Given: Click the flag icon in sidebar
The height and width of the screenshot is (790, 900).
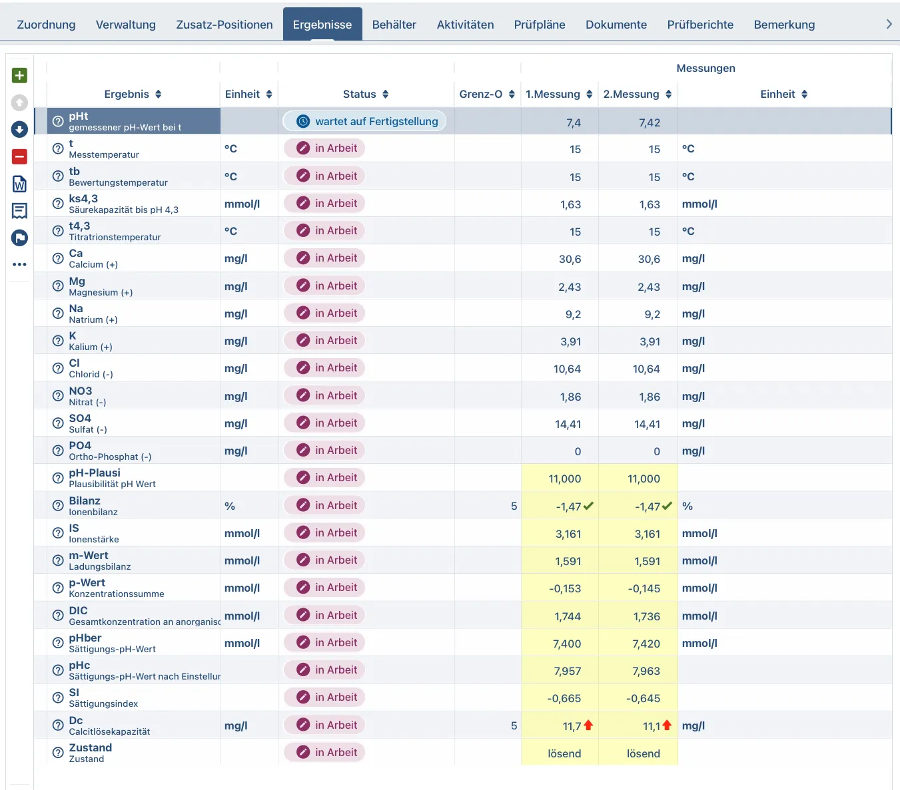Looking at the screenshot, I should click(19, 238).
